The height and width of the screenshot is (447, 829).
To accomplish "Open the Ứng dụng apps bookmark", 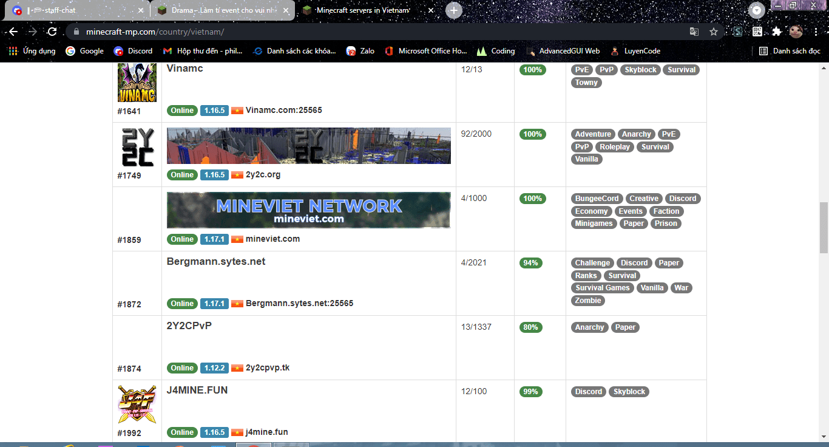I will point(32,51).
